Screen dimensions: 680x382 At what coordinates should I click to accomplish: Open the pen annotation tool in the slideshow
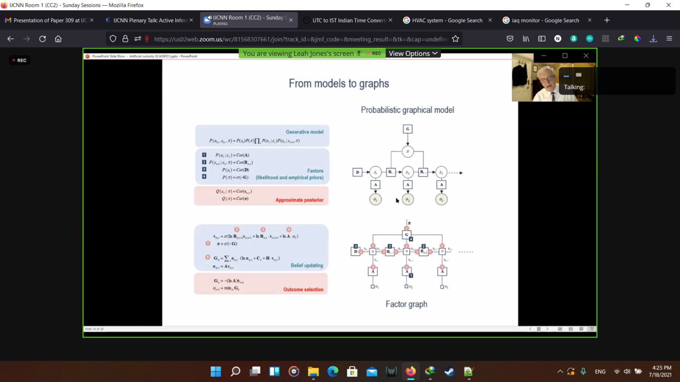pos(539,329)
